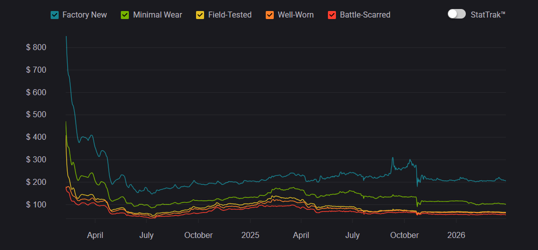The width and height of the screenshot is (538, 250).
Task: Click the $ 800 y-axis label
Action: (36, 48)
